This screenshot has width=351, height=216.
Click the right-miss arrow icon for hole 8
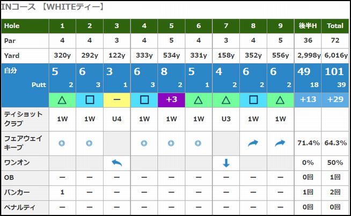[253, 143]
